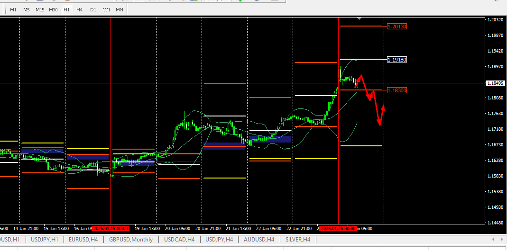Click the 22 Jan 21:00 time label

pos(299,228)
